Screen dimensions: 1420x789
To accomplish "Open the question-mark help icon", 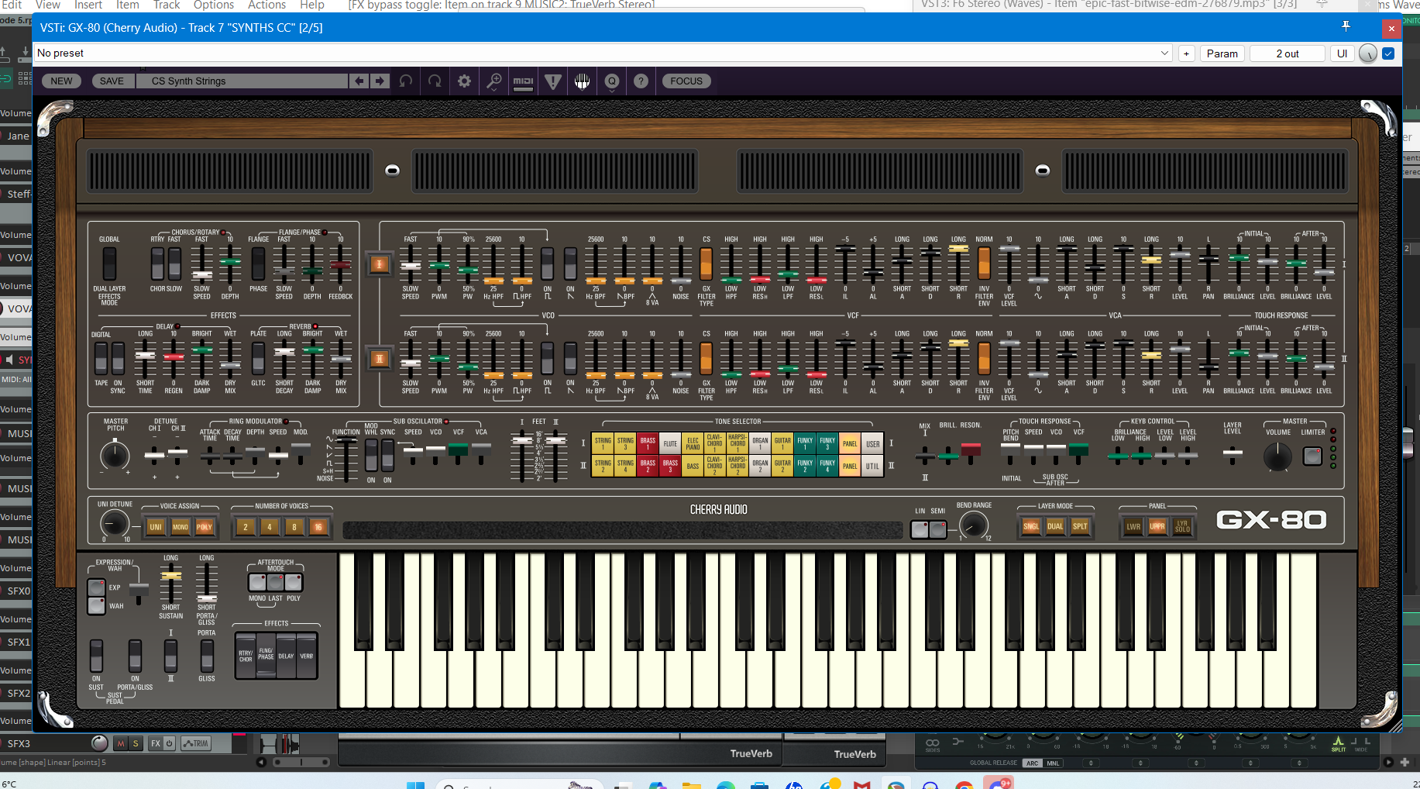I will (641, 81).
